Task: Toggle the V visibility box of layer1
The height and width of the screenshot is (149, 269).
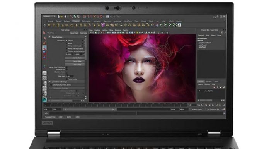Action: click(x=199, y=91)
